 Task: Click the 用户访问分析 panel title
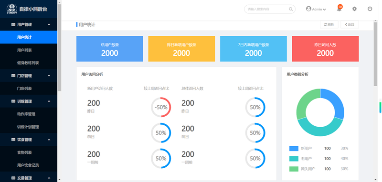click(92, 74)
